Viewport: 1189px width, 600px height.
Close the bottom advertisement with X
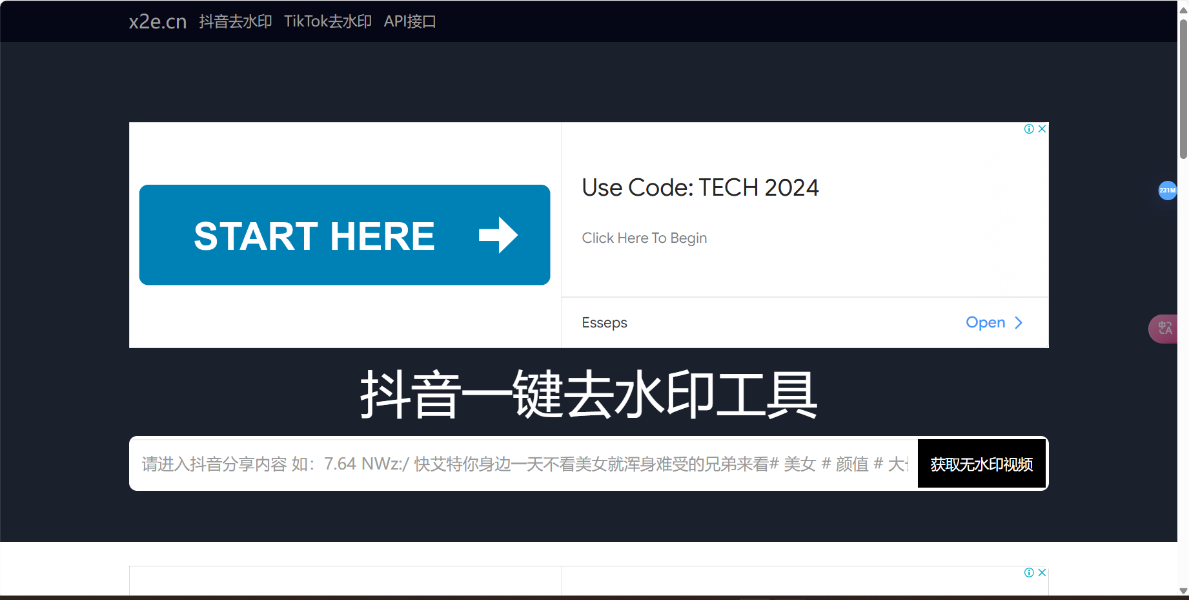click(1042, 573)
